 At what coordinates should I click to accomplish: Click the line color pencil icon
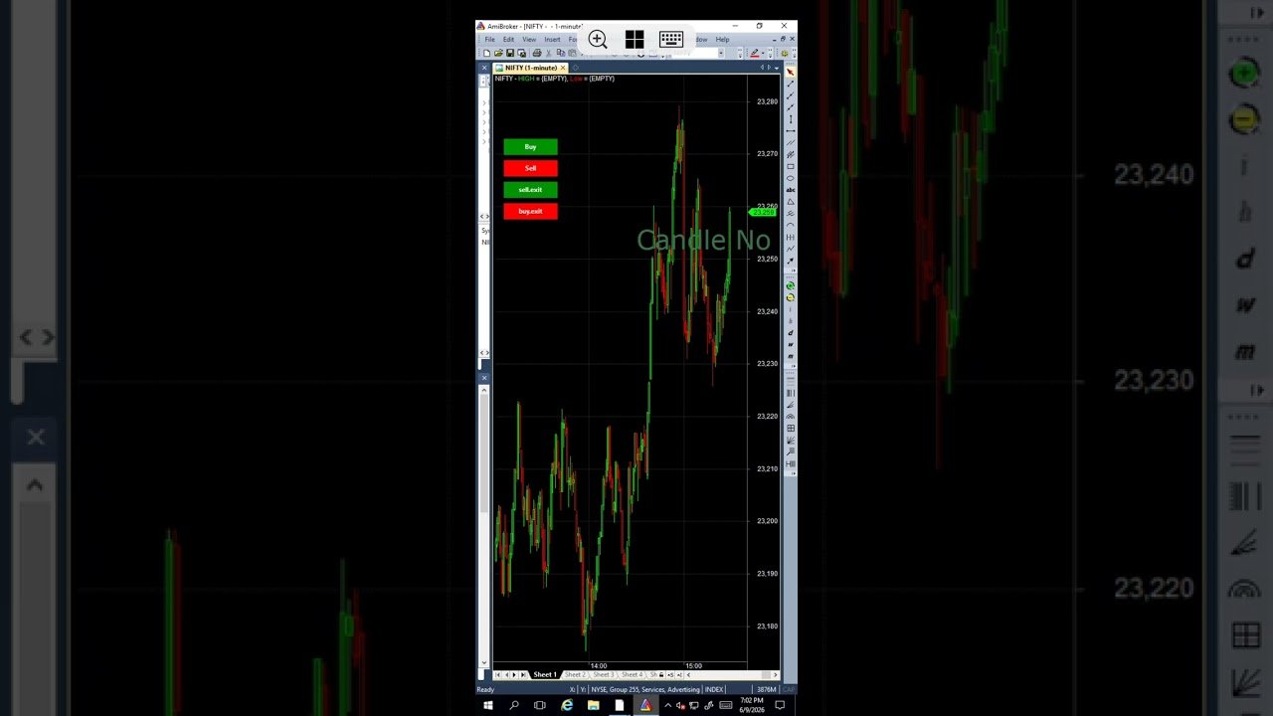point(755,53)
